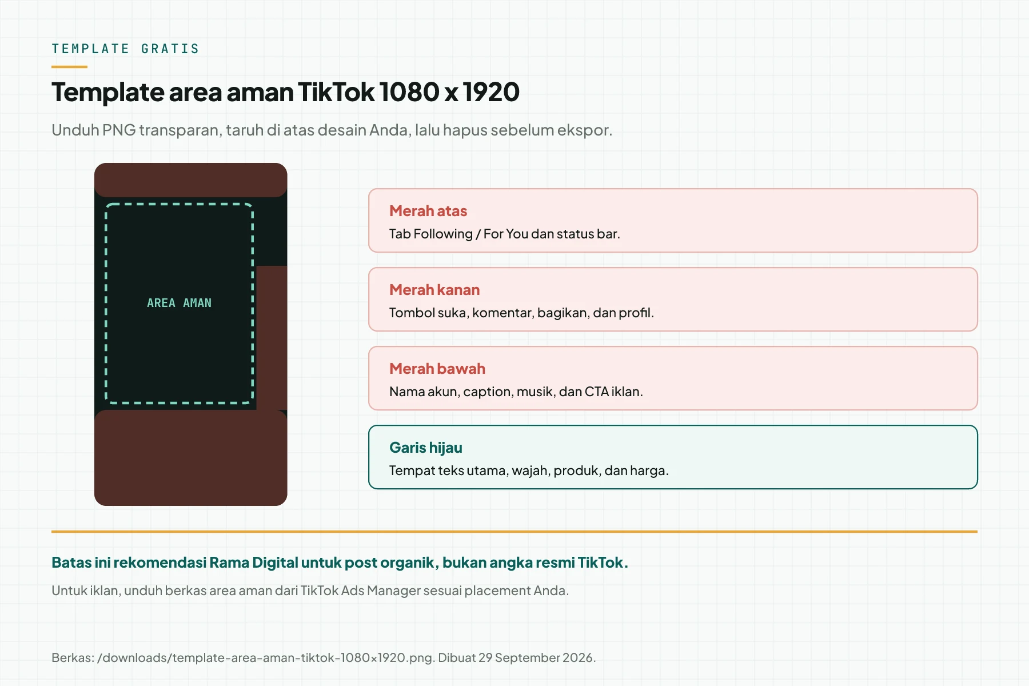Click the text Tempat teks utama, wajah, produk, dan harga

[529, 470]
